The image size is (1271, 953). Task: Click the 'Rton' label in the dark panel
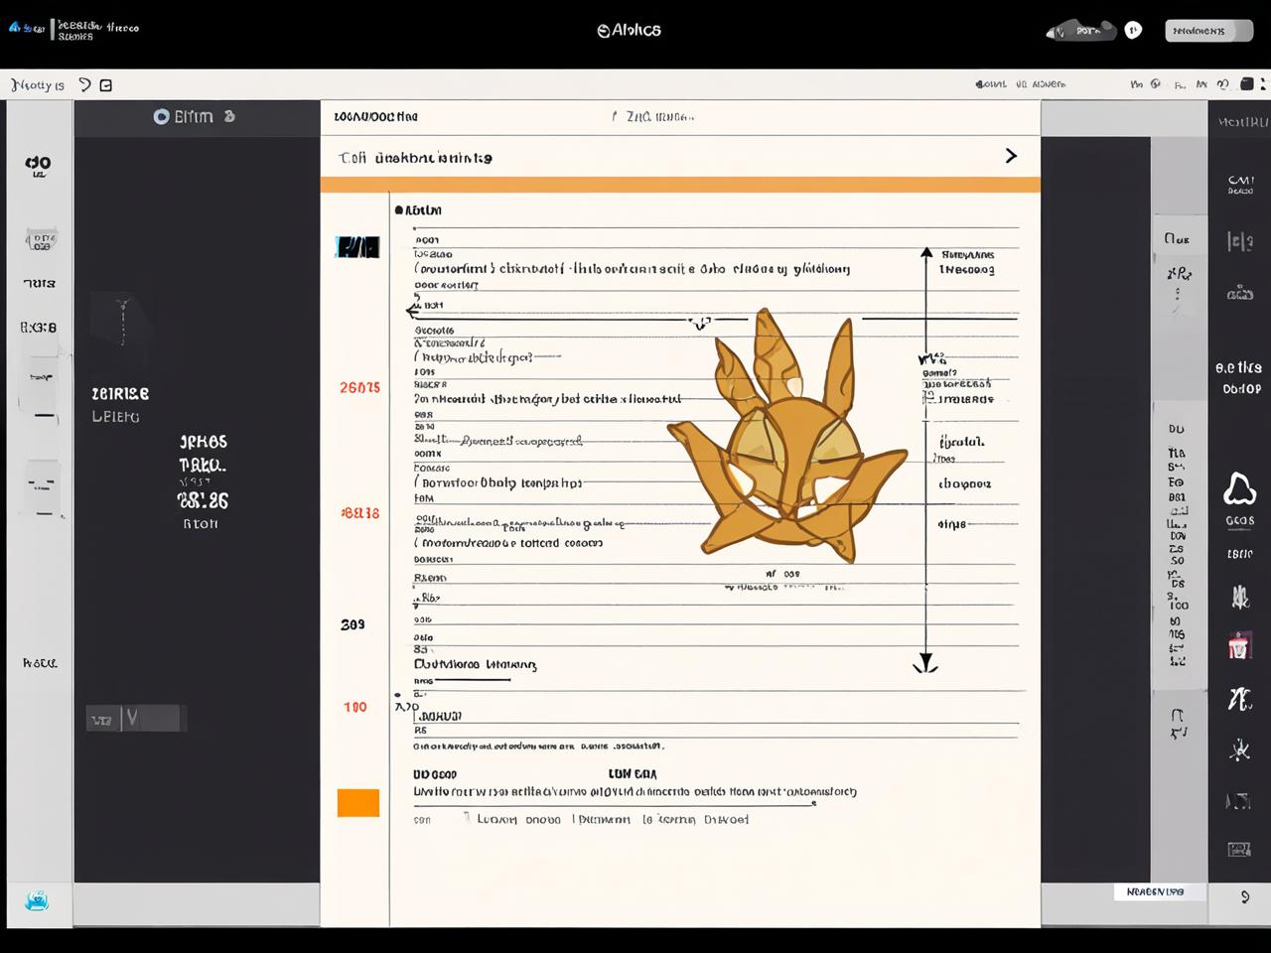coord(201,523)
